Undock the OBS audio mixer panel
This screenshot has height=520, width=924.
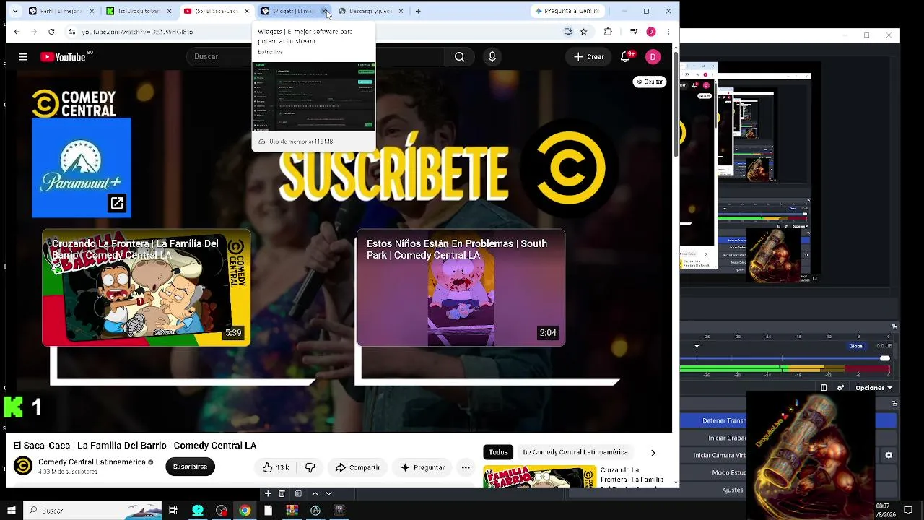click(894, 327)
